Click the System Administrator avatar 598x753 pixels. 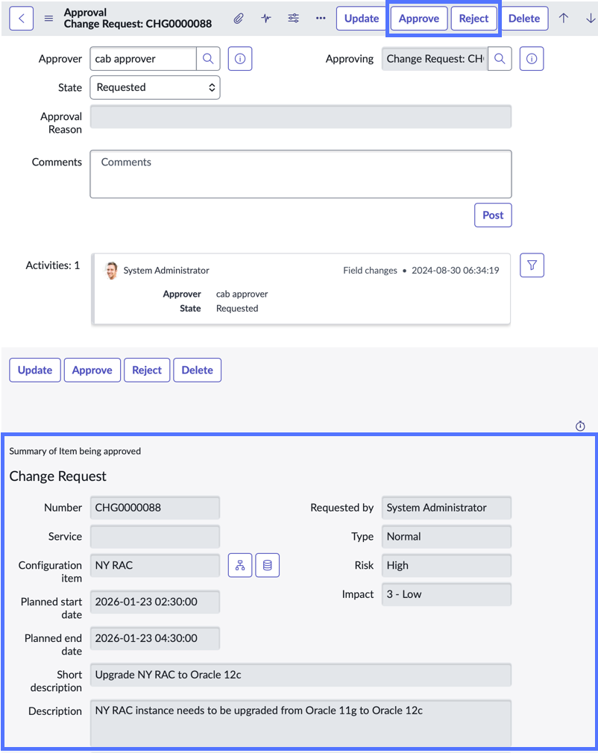point(111,271)
